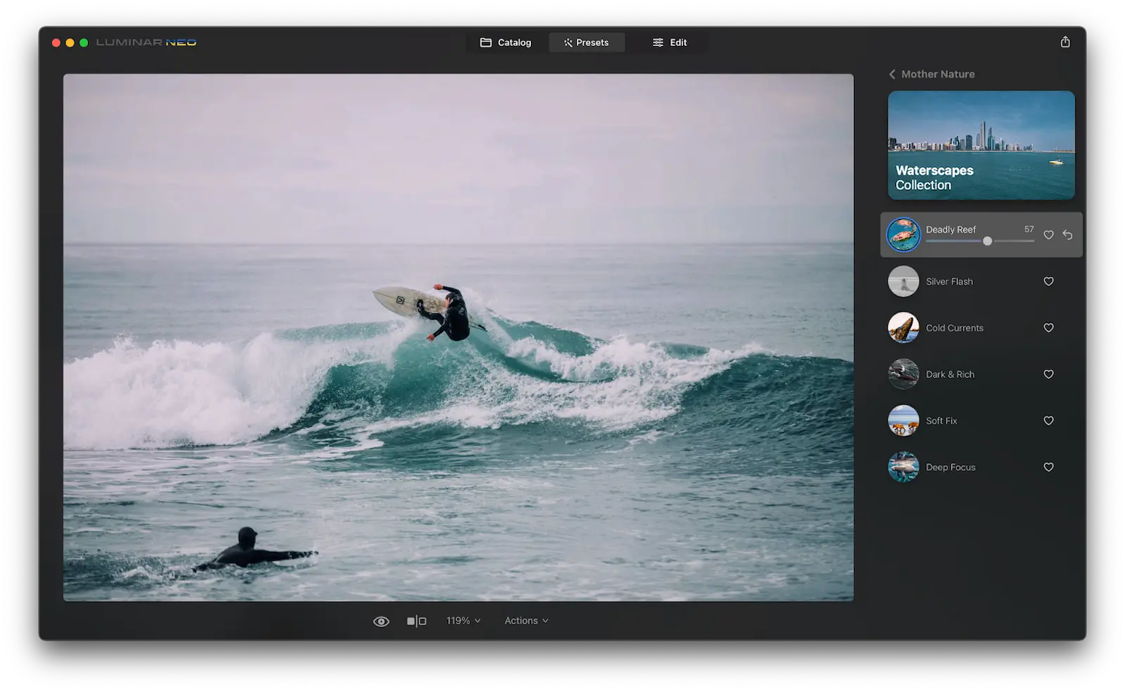Favorite the Silver Flash preset

(x=1048, y=282)
